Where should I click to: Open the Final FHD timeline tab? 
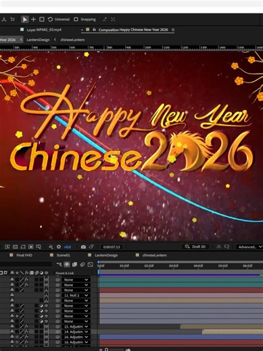[24, 255]
